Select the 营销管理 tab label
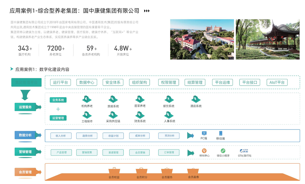The image size is (305, 184). coord(26,152)
